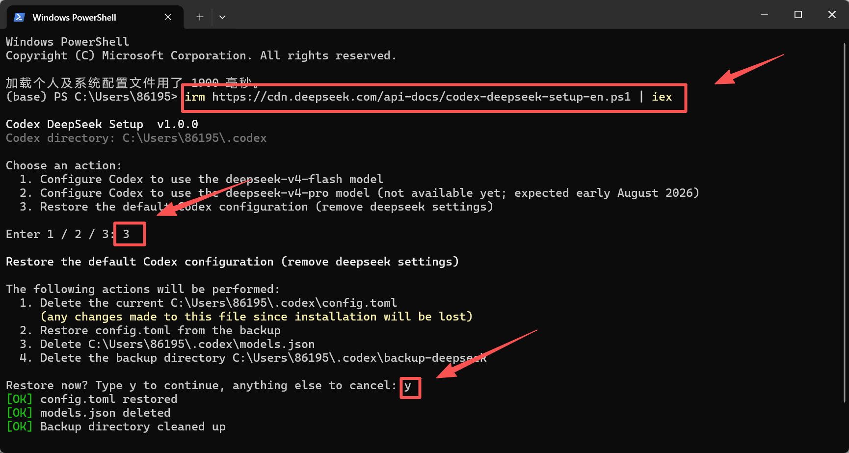
Task: Click option 2 deepseek-v4-pro model line
Action: point(359,193)
